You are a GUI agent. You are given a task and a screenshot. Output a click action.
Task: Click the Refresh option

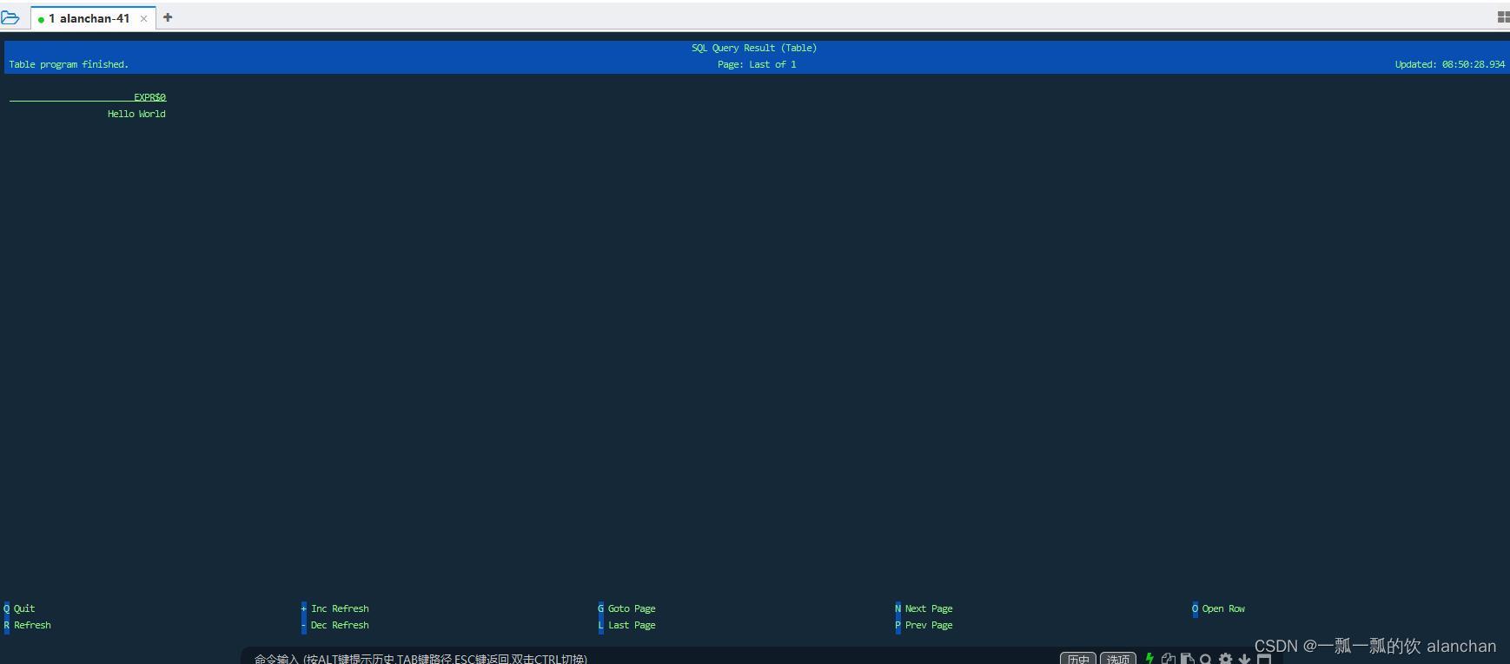28,625
